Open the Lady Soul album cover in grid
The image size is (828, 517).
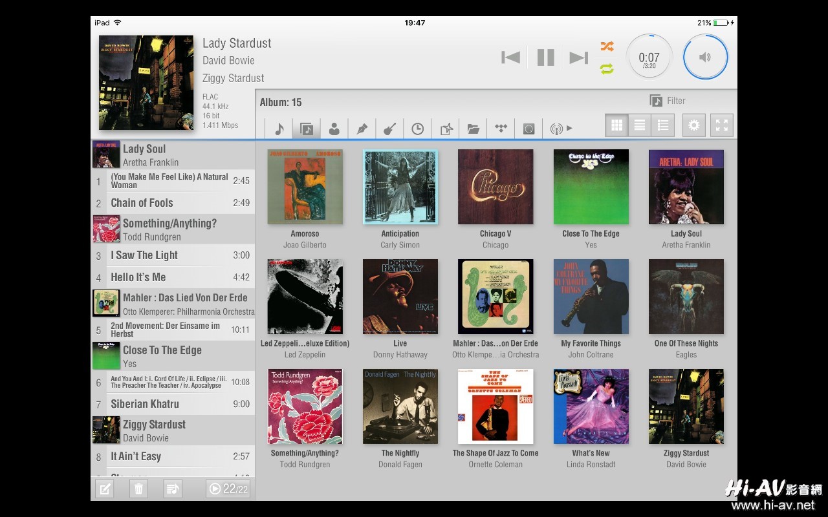[686, 187]
